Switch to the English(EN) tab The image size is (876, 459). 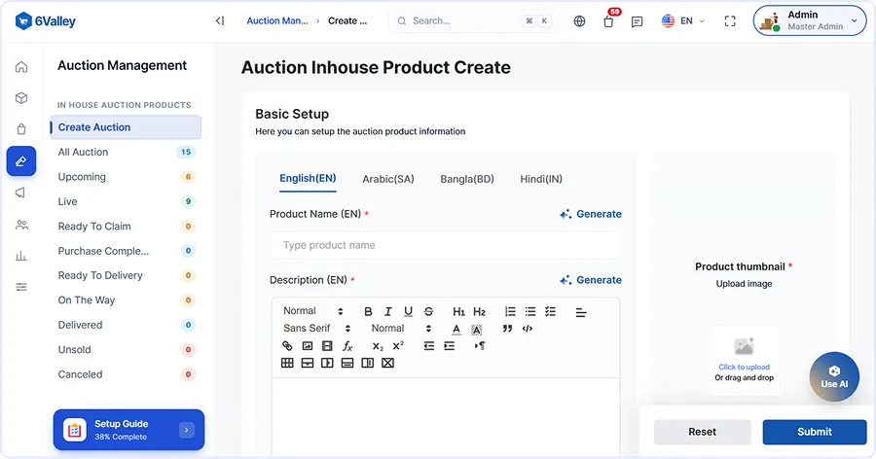308,179
